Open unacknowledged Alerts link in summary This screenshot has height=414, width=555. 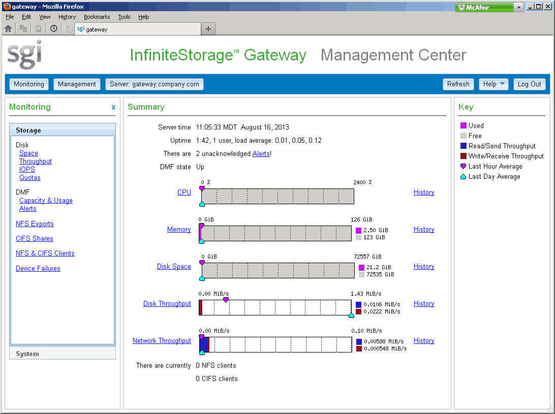click(x=261, y=153)
